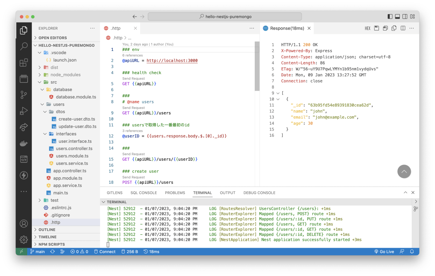This screenshot has height=276, width=435.
Task: Switch to the PROBLEMS panel tab
Action: click(x=175, y=193)
